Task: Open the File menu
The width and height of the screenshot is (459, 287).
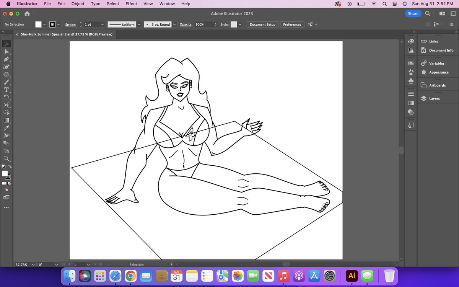Action: tap(47, 3)
